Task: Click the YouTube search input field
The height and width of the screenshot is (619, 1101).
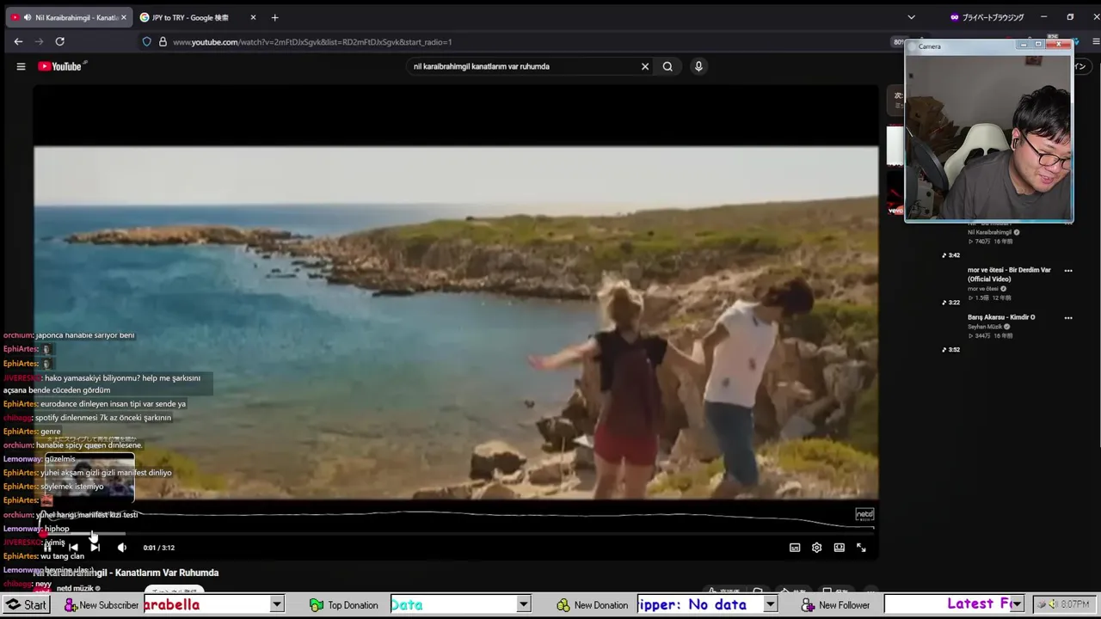Action: pos(525,66)
